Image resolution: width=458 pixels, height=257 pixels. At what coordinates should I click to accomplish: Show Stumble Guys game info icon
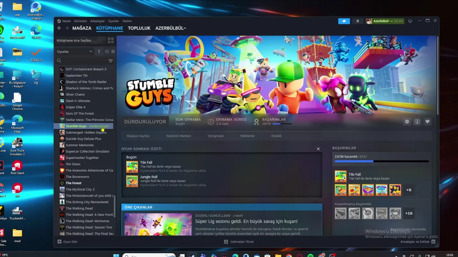[417, 122]
